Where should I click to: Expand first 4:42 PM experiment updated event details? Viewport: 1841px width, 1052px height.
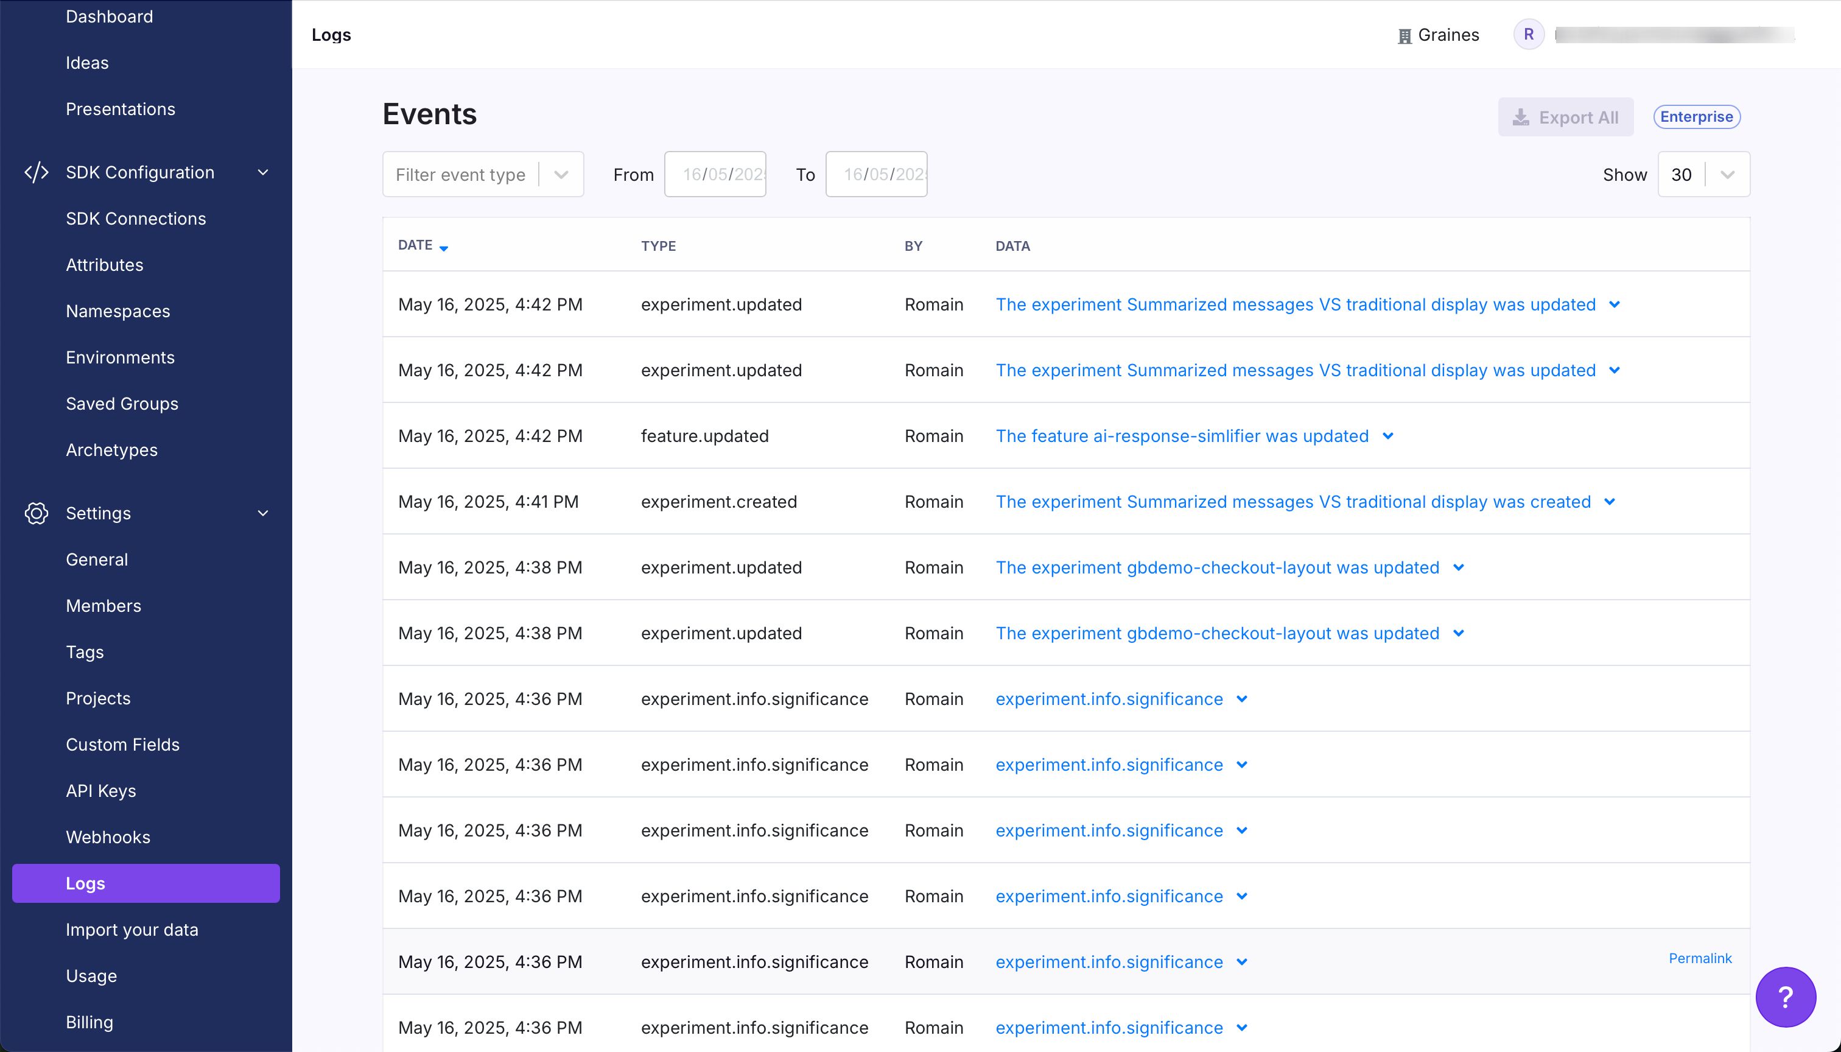pyautogui.click(x=1615, y=304)
